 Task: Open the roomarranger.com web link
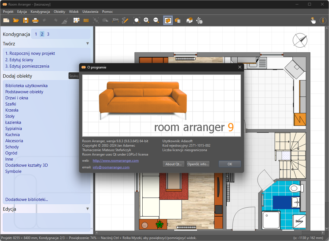115,161
